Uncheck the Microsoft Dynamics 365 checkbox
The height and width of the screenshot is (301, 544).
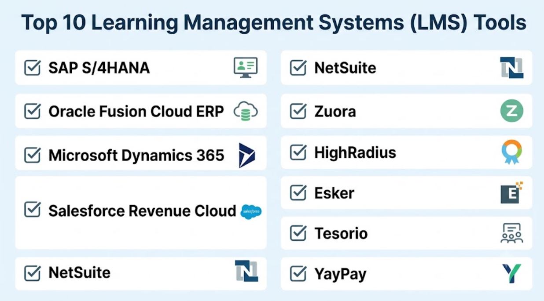tap(33, 155)
